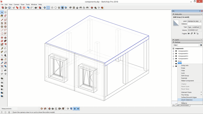Toggle X-Ray face style
The width and height of the screenshot is (203, 114).
(x=45, y=8)
